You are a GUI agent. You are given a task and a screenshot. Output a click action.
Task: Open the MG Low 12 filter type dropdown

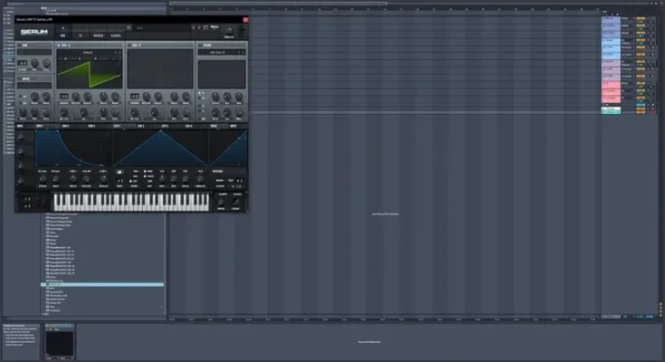pyautogui.click(x=220, y=52)
